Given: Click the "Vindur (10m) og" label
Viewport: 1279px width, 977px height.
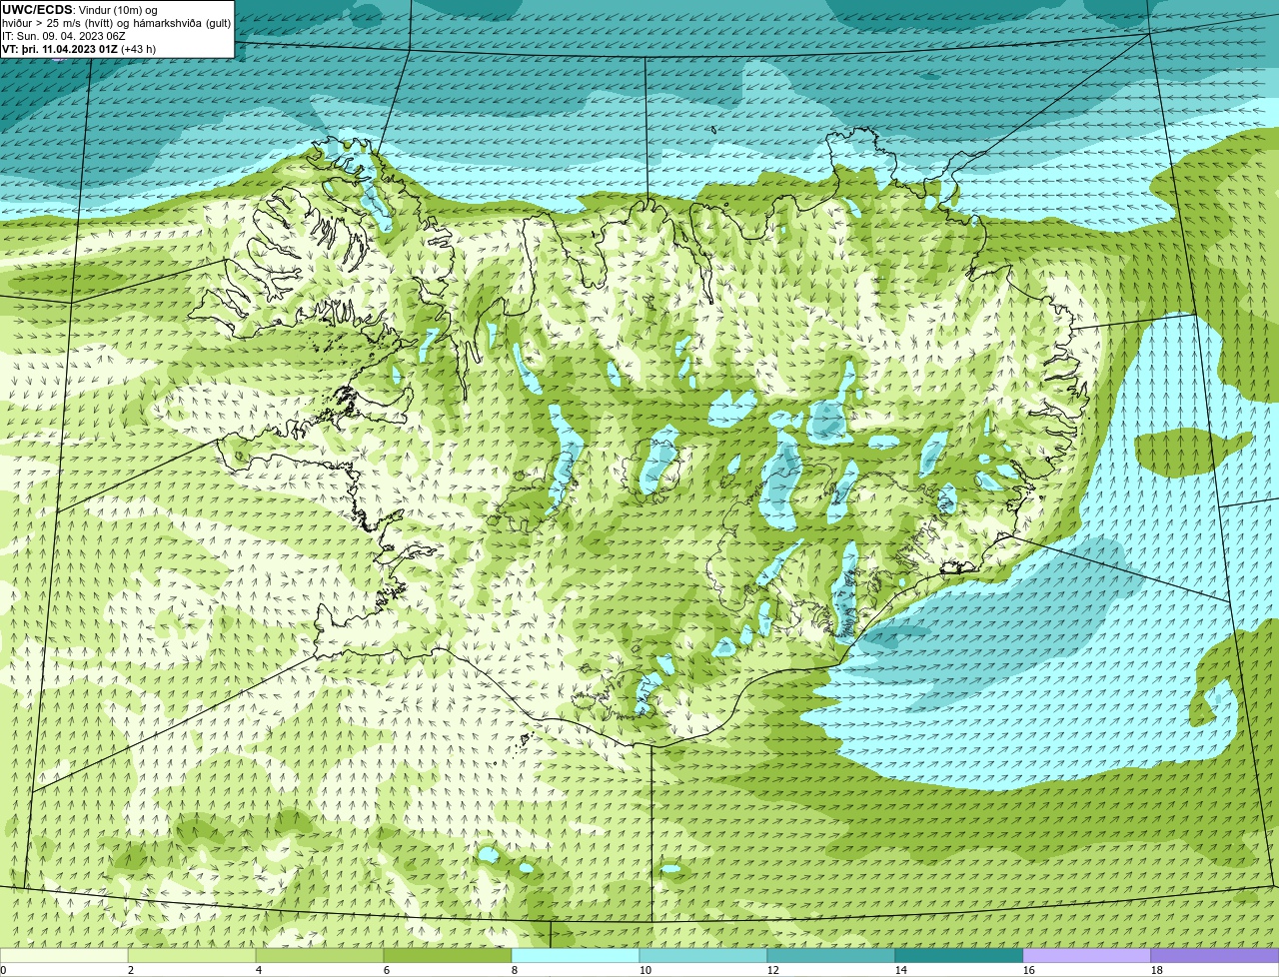Looking at the screenshot, I should [x=118, y=11].
